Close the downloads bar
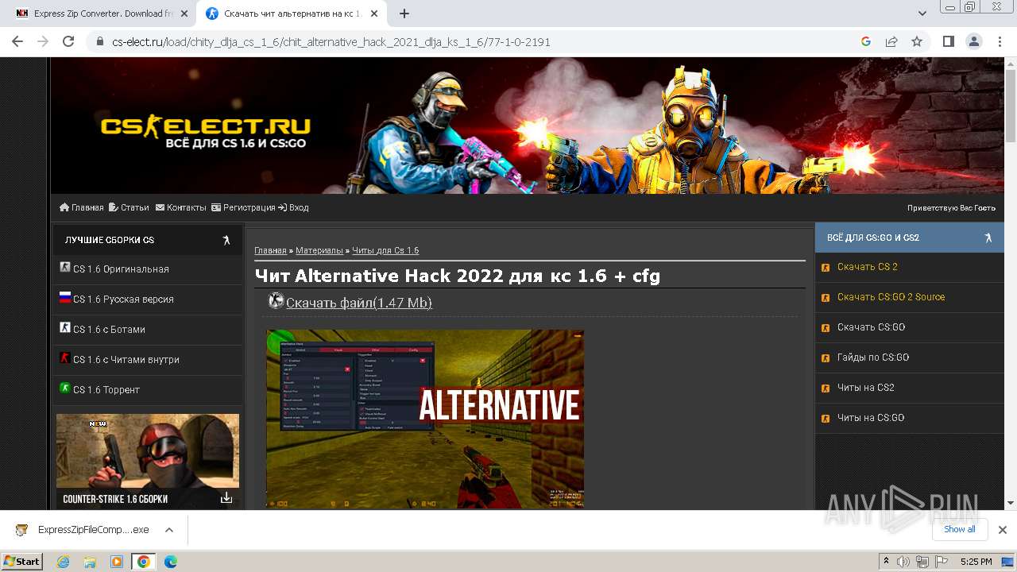Screen dimensions: 1017x572 [x=1003, y=530]
